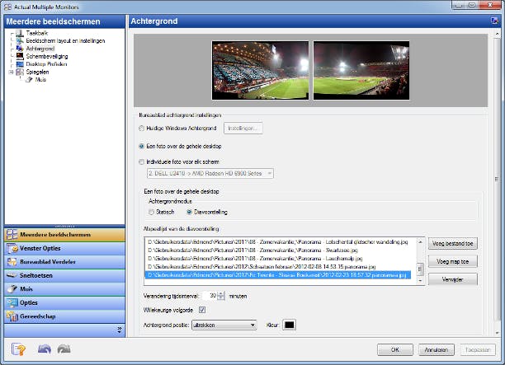Click the Muis icon under Spiegelen

coord(30,79)
